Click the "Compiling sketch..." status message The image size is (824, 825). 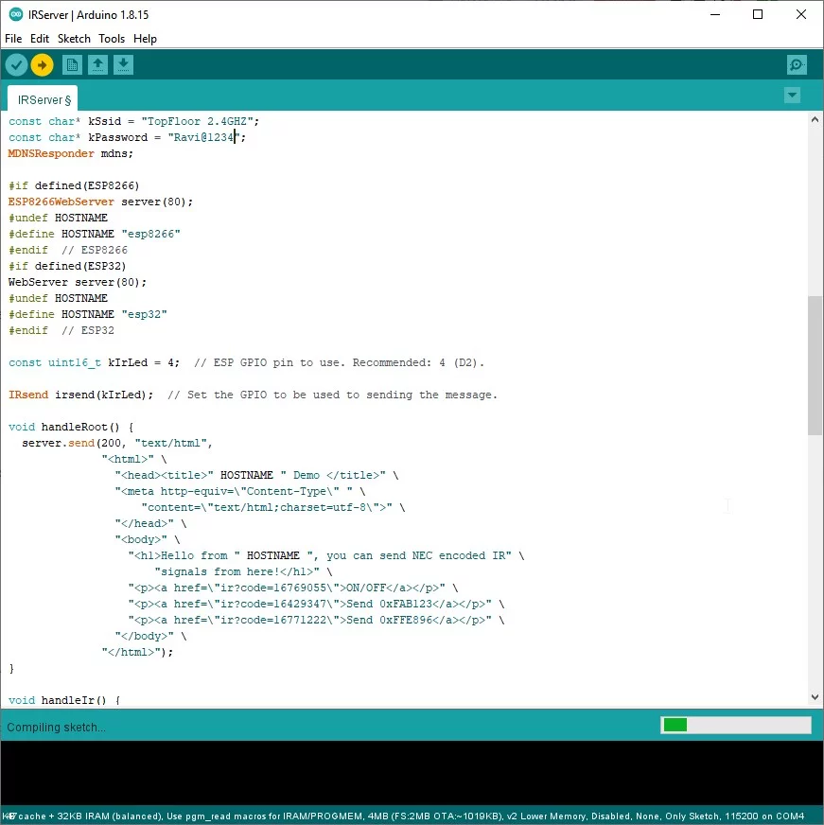[57, 728]
